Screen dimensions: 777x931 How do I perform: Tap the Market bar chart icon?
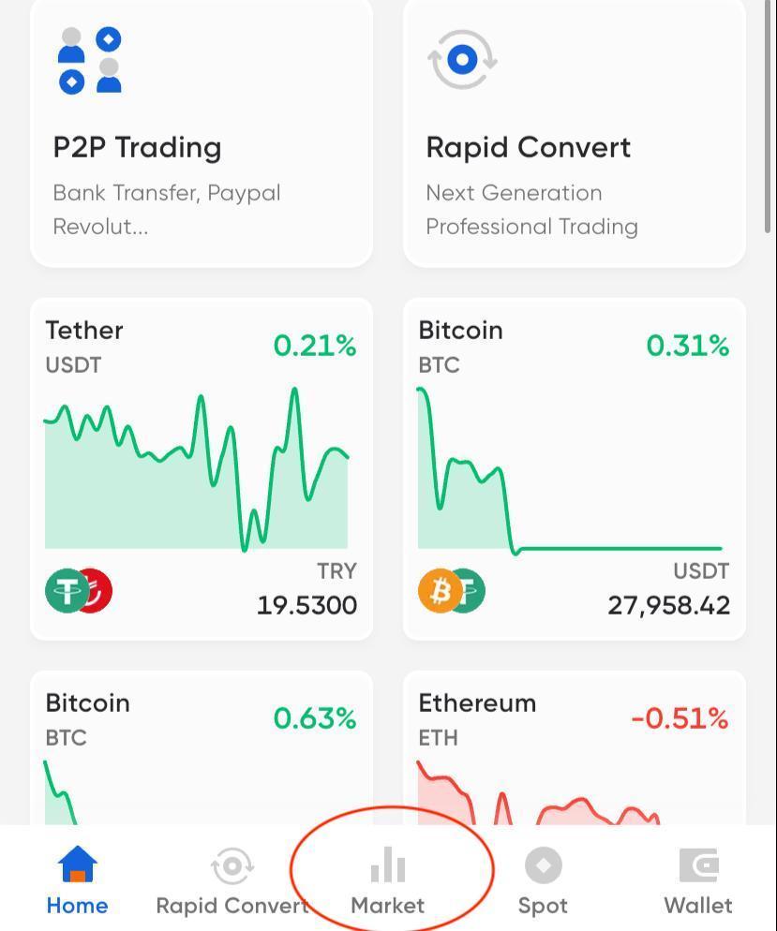388,866
